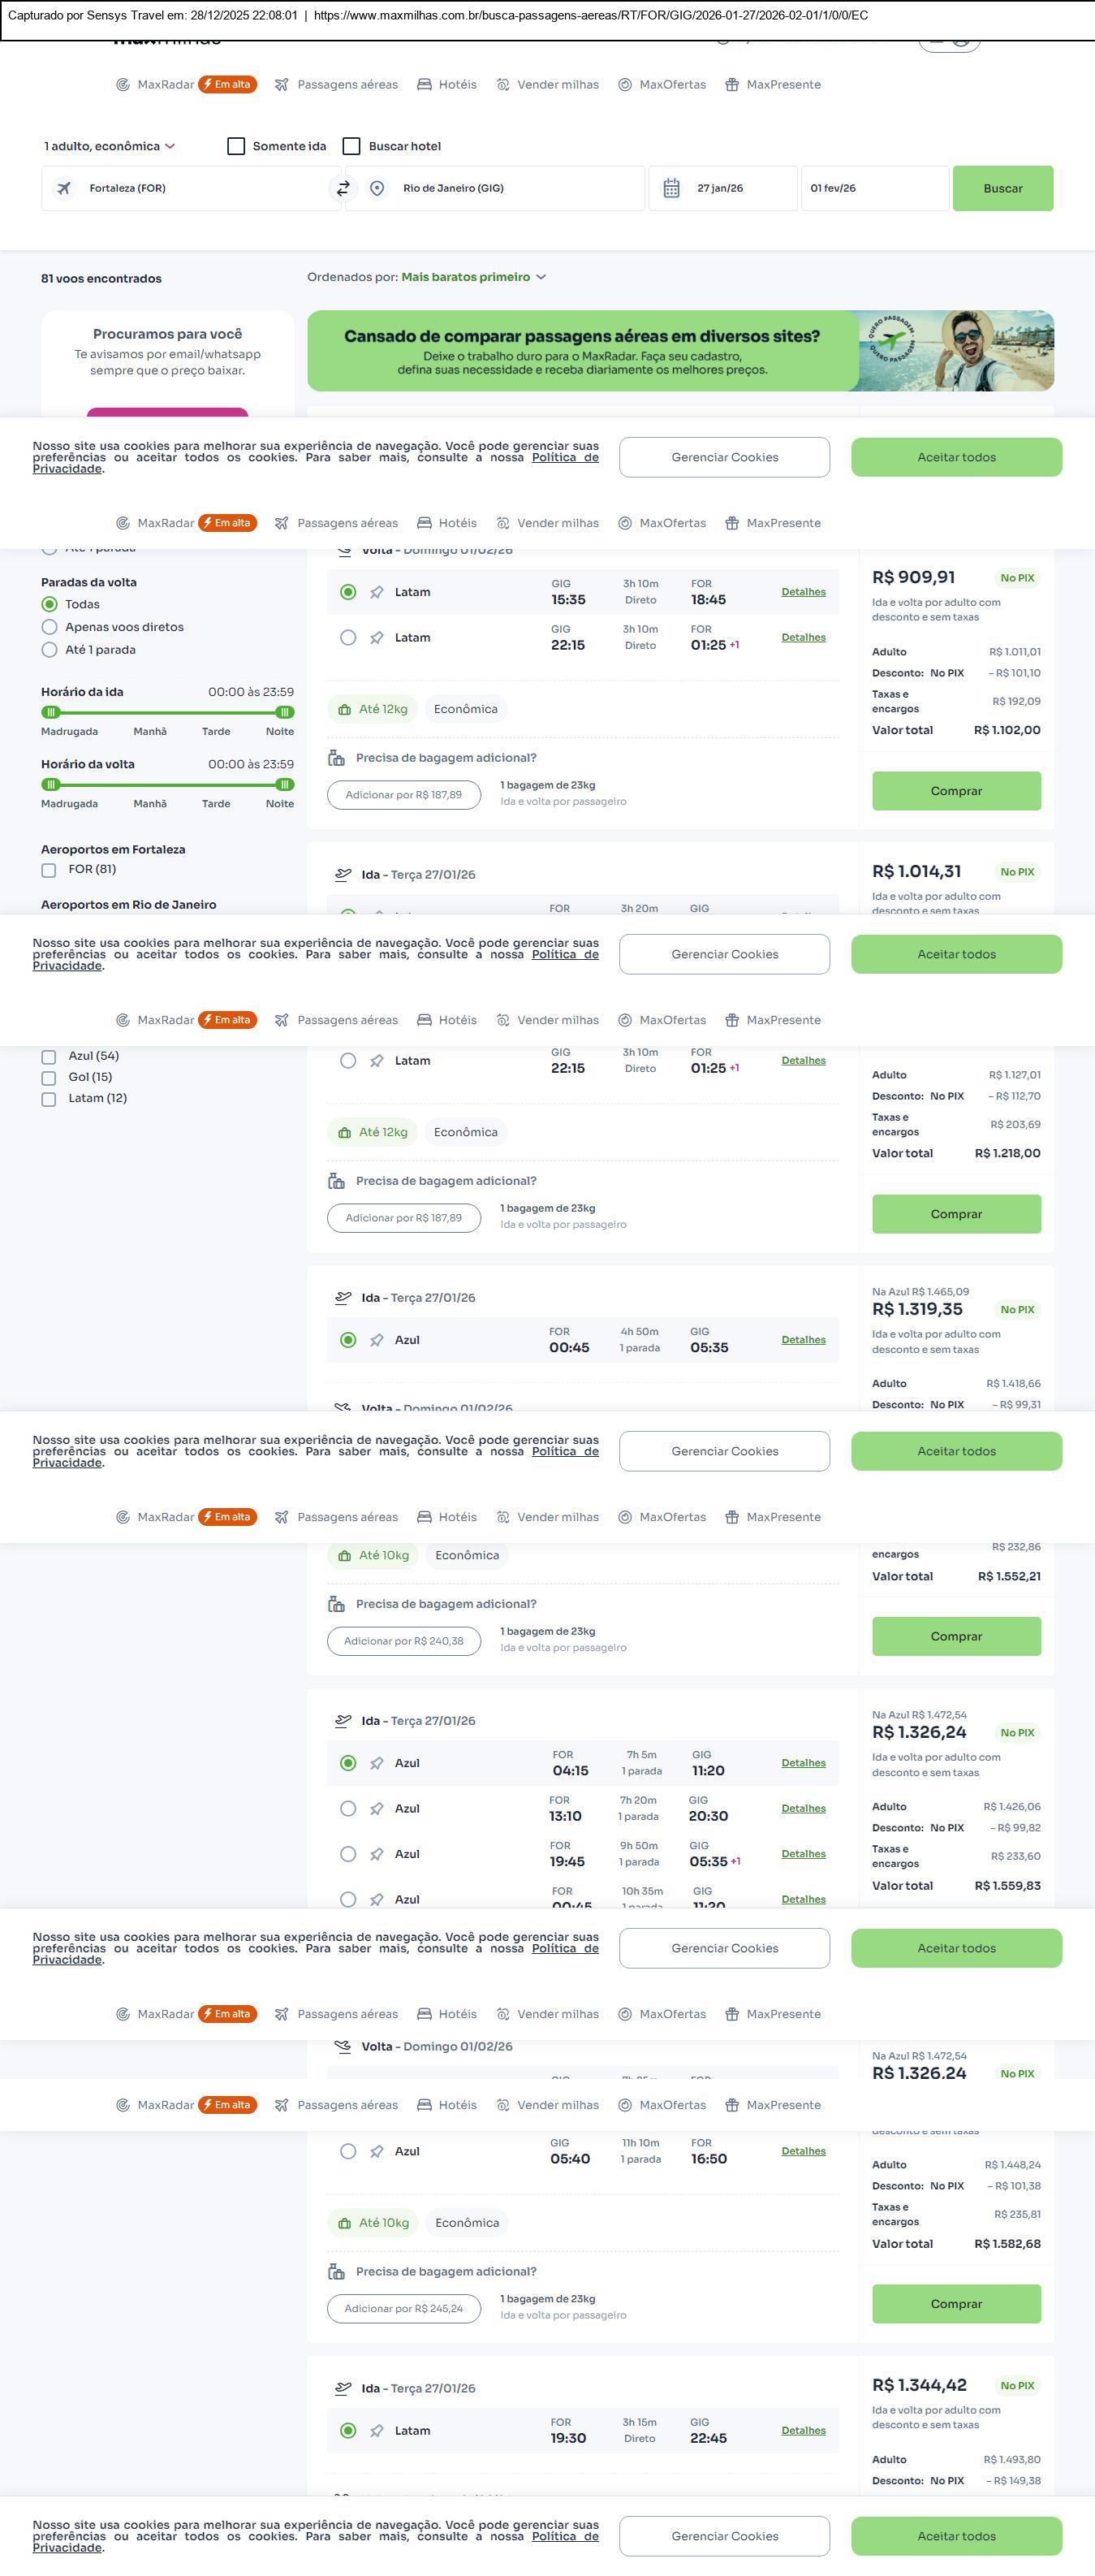
Task: Click left handle of Horário da ida slider
Action: click(51, 712)
